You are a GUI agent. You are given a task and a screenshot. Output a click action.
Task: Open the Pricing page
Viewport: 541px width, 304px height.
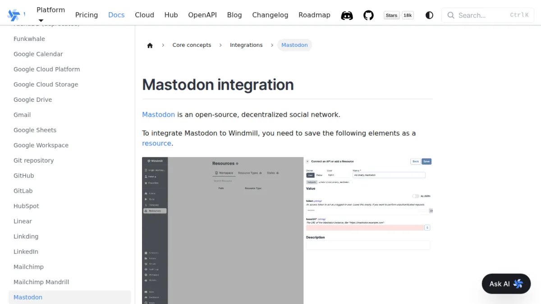pos(87,15)
